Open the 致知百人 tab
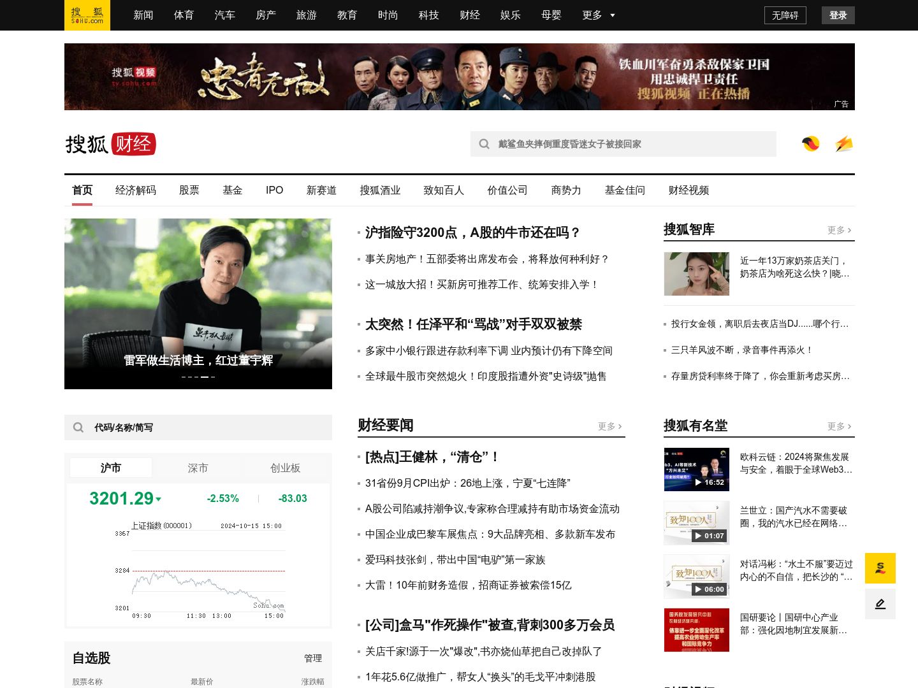The height and width of the screenshot is (688, 918). (444, 190)
